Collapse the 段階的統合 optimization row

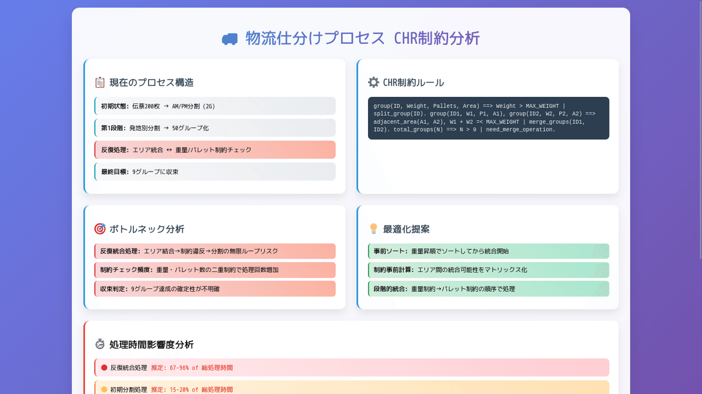pyautogui.click(x=488, y=288)
